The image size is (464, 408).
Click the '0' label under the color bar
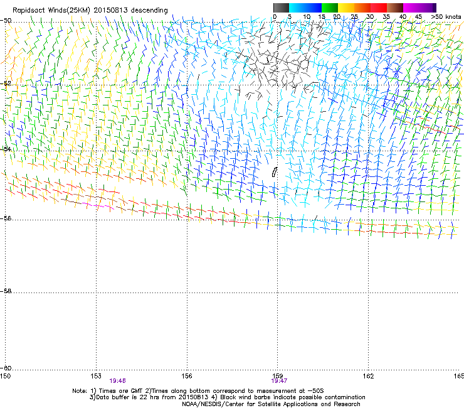click(275, 16)
